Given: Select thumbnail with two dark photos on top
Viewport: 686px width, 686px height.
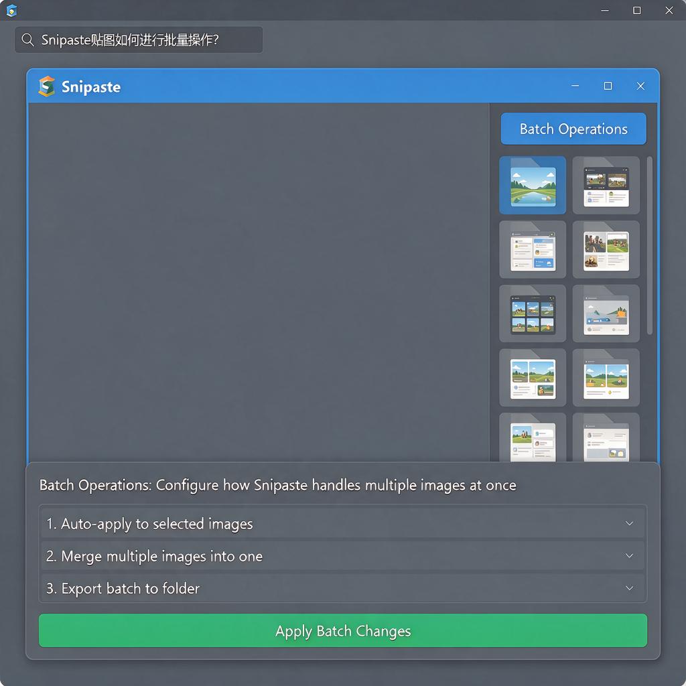Looking at the screenshot, I should click(x=606, y=185).
